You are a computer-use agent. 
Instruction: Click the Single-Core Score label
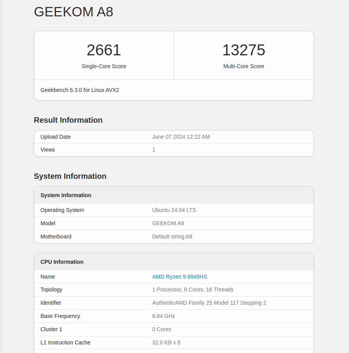(x=104, y=66)
